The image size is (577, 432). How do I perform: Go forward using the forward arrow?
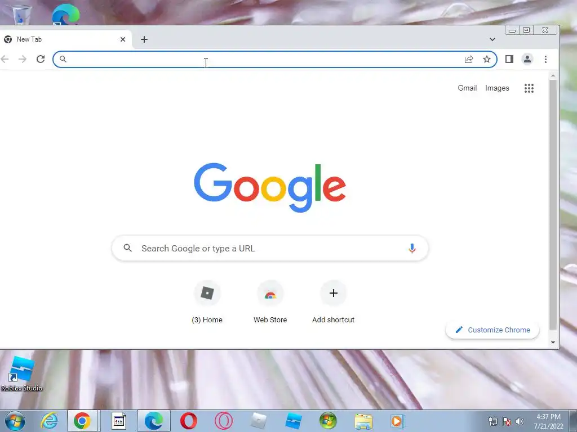pos(23,59)
